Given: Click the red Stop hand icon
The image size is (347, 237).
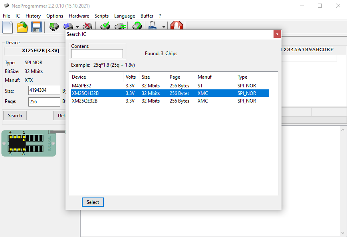Looking at the screenshot, I should click(x=176, y=26).
